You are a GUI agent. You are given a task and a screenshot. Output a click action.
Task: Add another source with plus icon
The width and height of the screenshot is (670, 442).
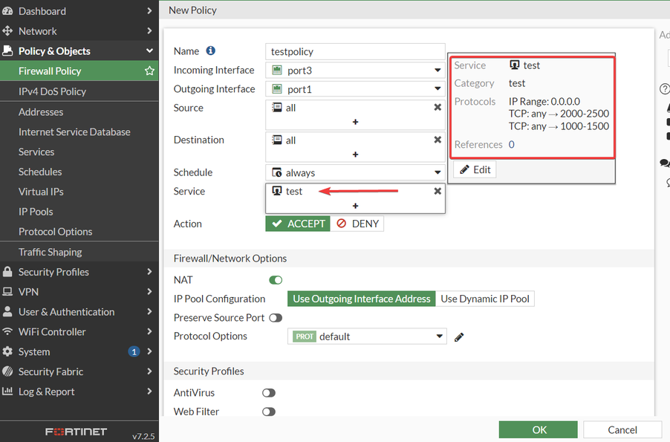355,122
